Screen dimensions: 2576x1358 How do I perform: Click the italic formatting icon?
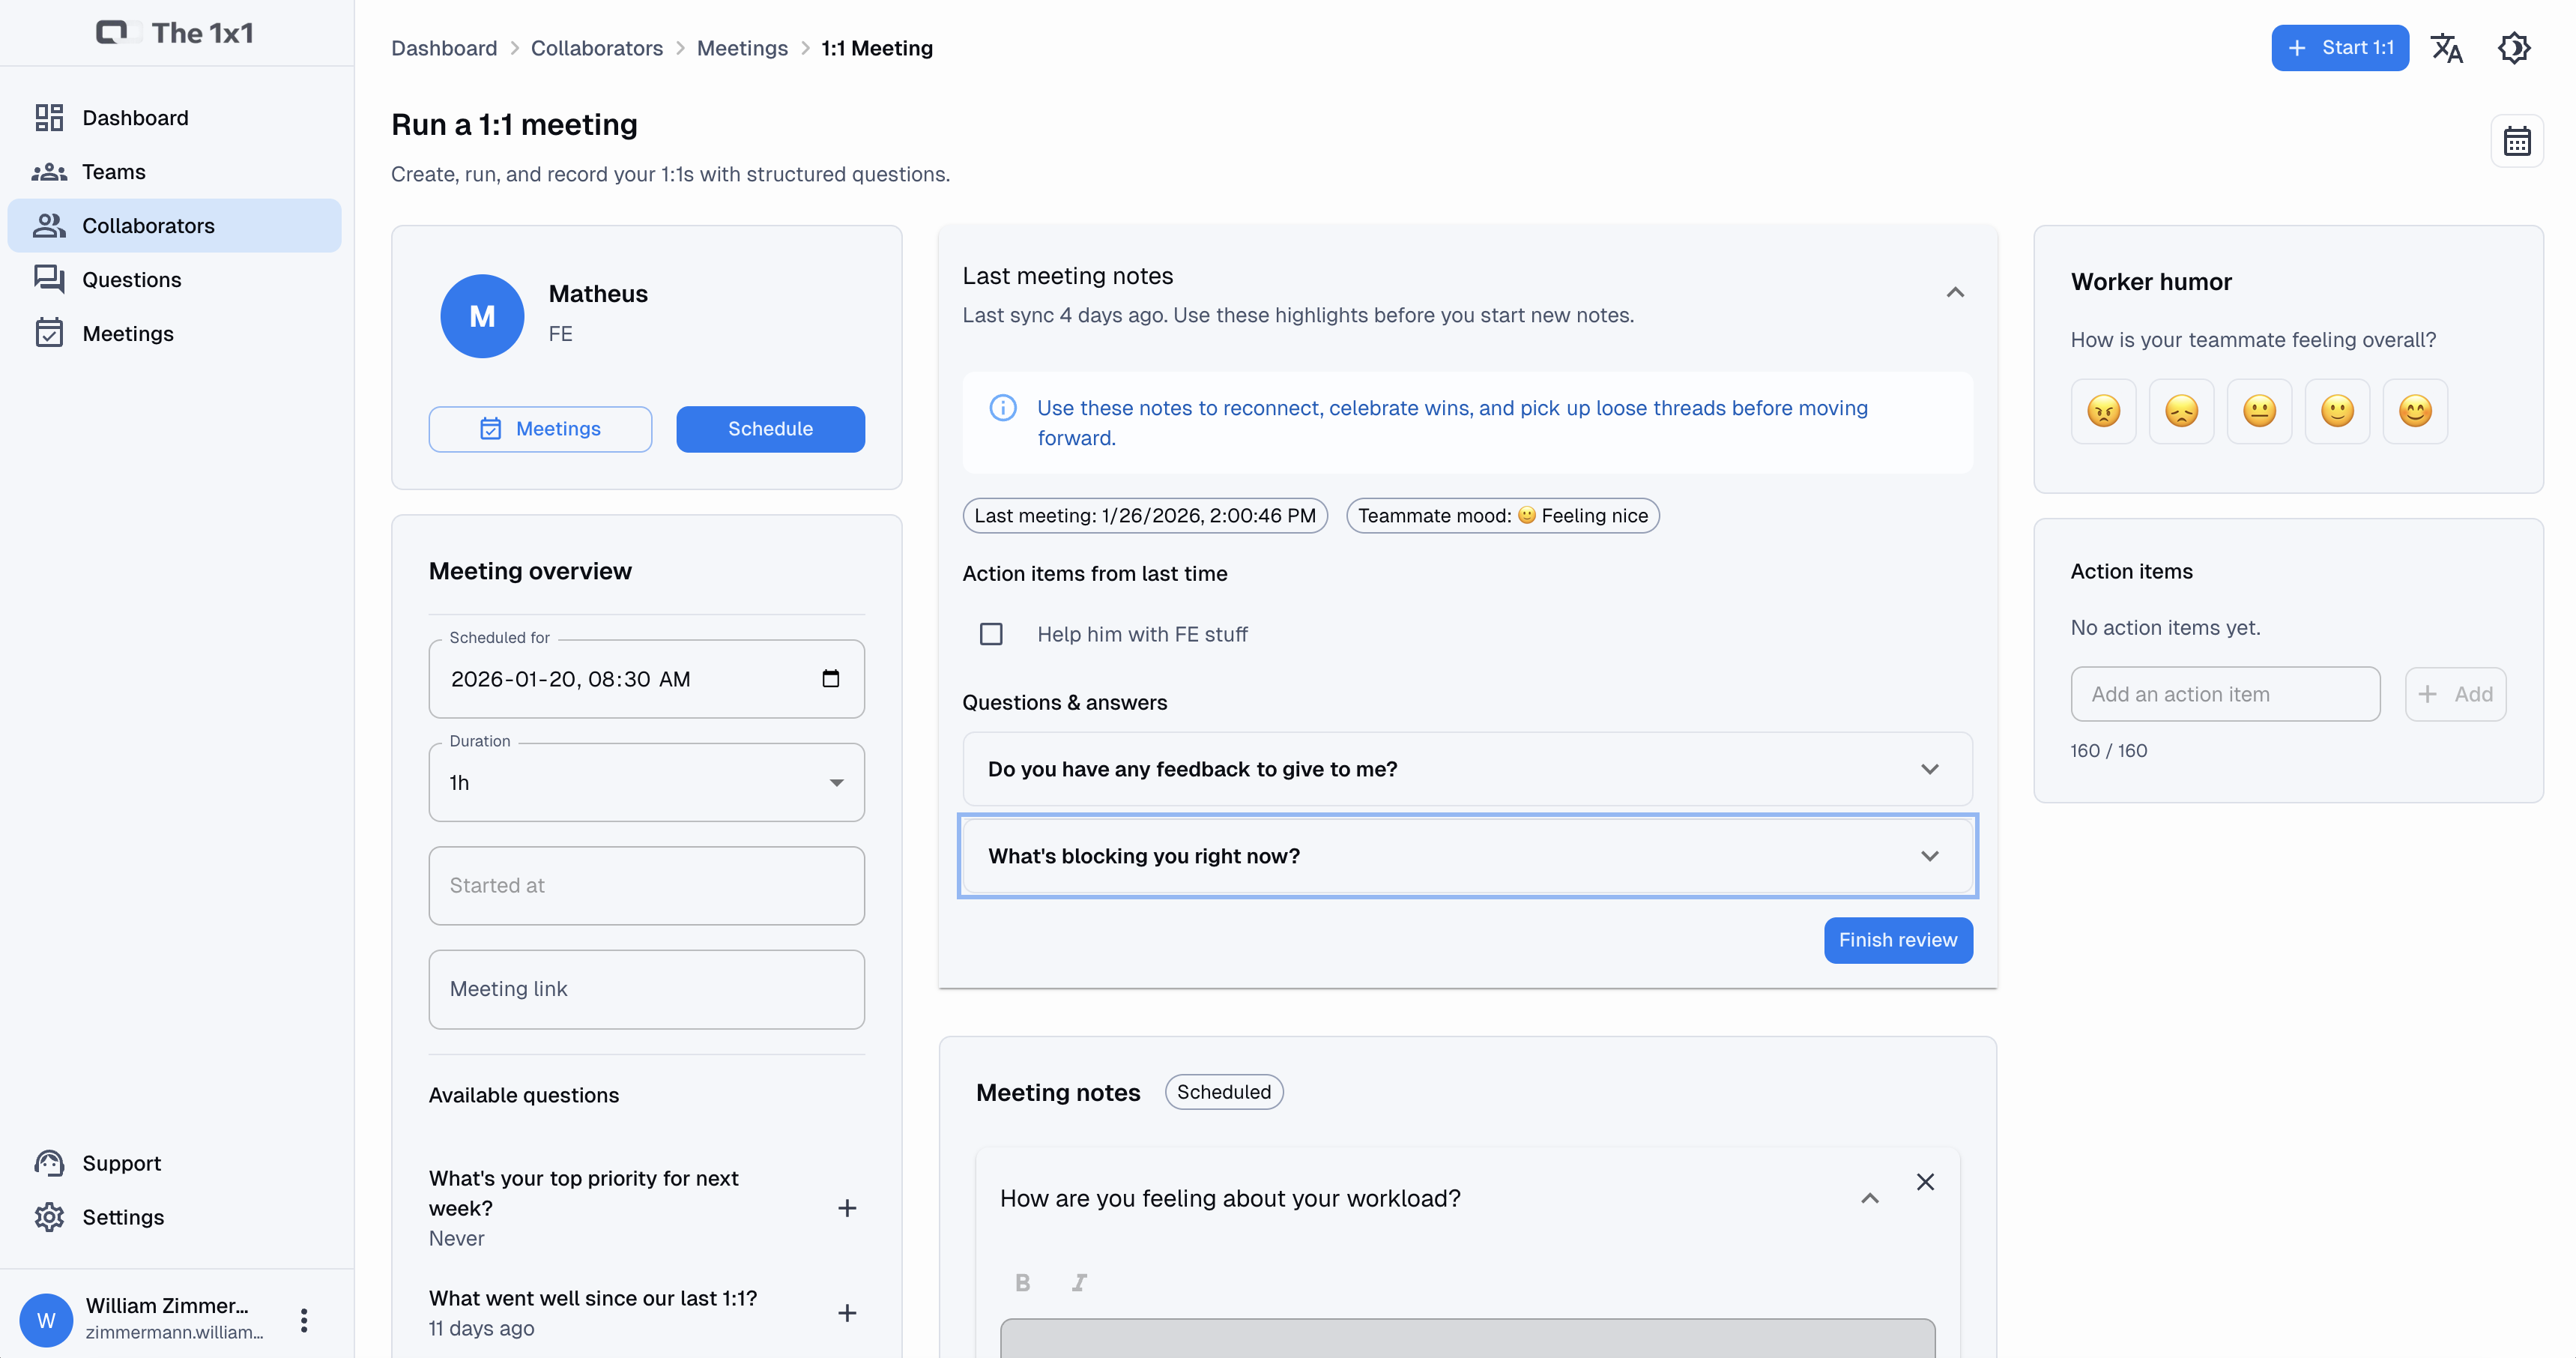1079,1282
